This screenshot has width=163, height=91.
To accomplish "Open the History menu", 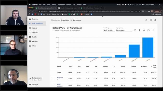I will pos(54,5).
